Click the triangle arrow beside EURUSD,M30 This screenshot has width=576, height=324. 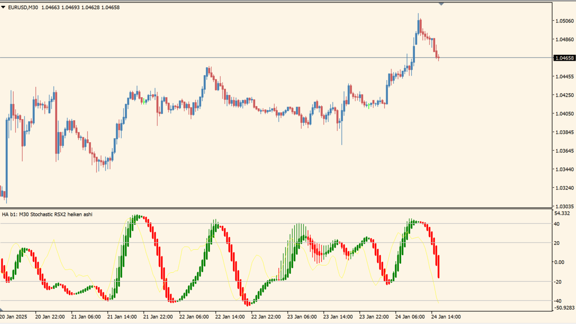click(x=3, y=7)
